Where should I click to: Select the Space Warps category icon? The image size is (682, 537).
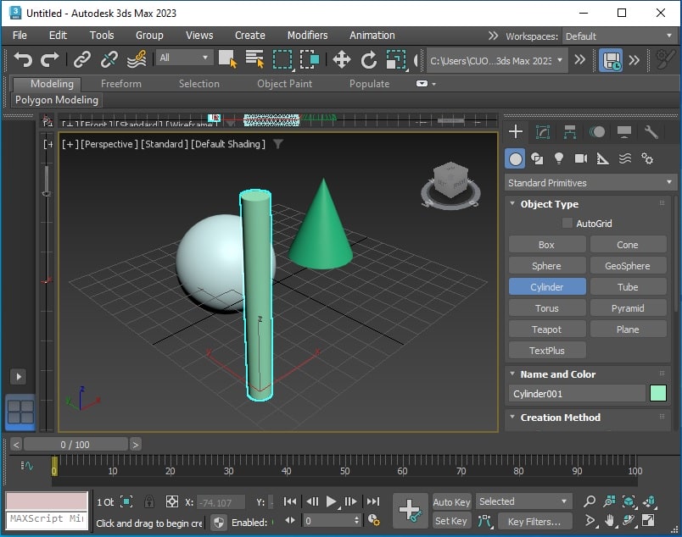tap(625, 159)
